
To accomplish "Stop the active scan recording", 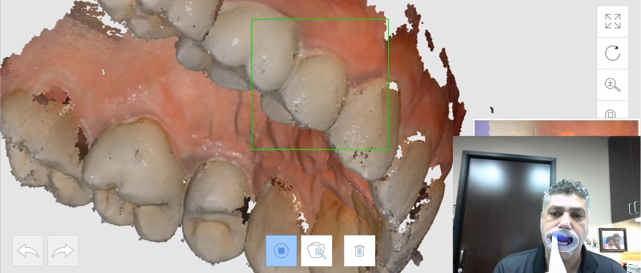I will (x=281, y=251).
